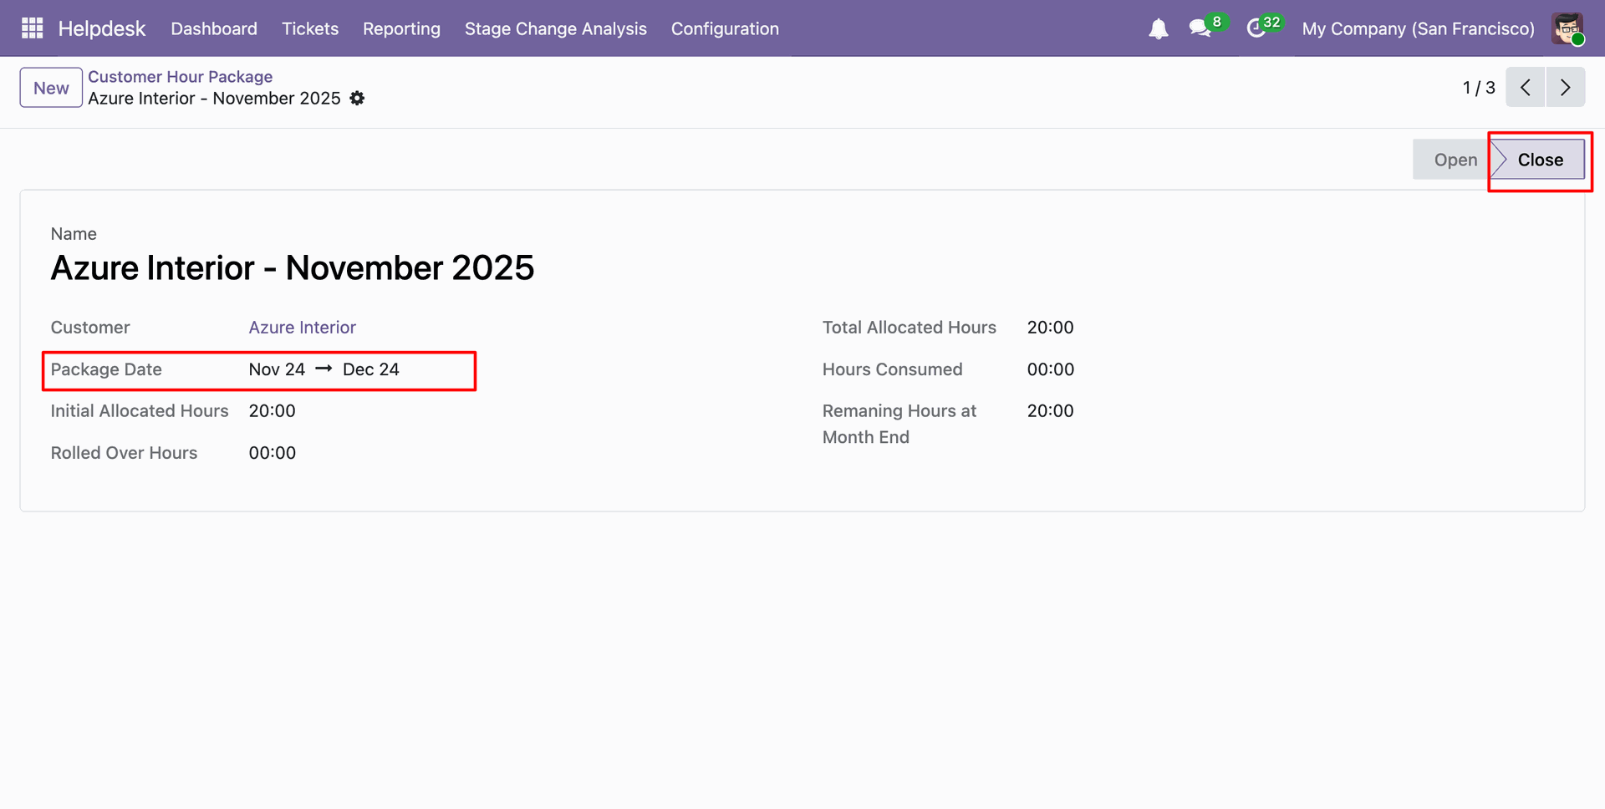Viewport: 1605px width, 809px height.
Task: Go to previous record arrow
Action: pyautogui.click(x=1526, y=88)
